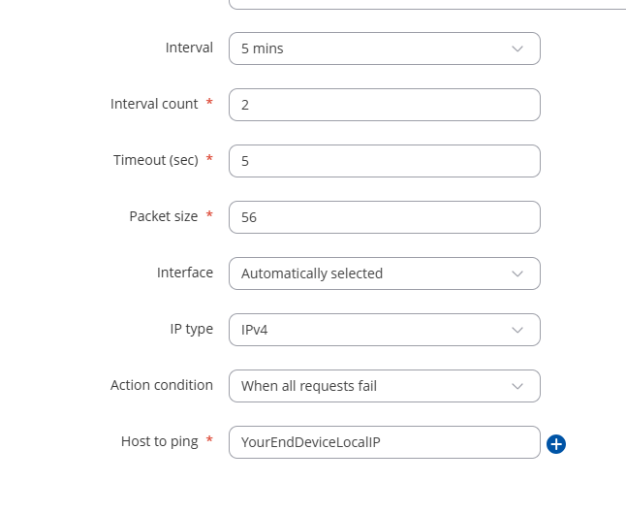Image resolution: width=626 pixels, height=514 pixels.
Task: Click the 'Host to ping' label
Action: tap(160, 441)
